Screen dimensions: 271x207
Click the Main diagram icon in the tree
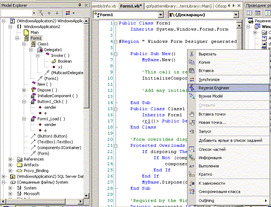(26, 32)
